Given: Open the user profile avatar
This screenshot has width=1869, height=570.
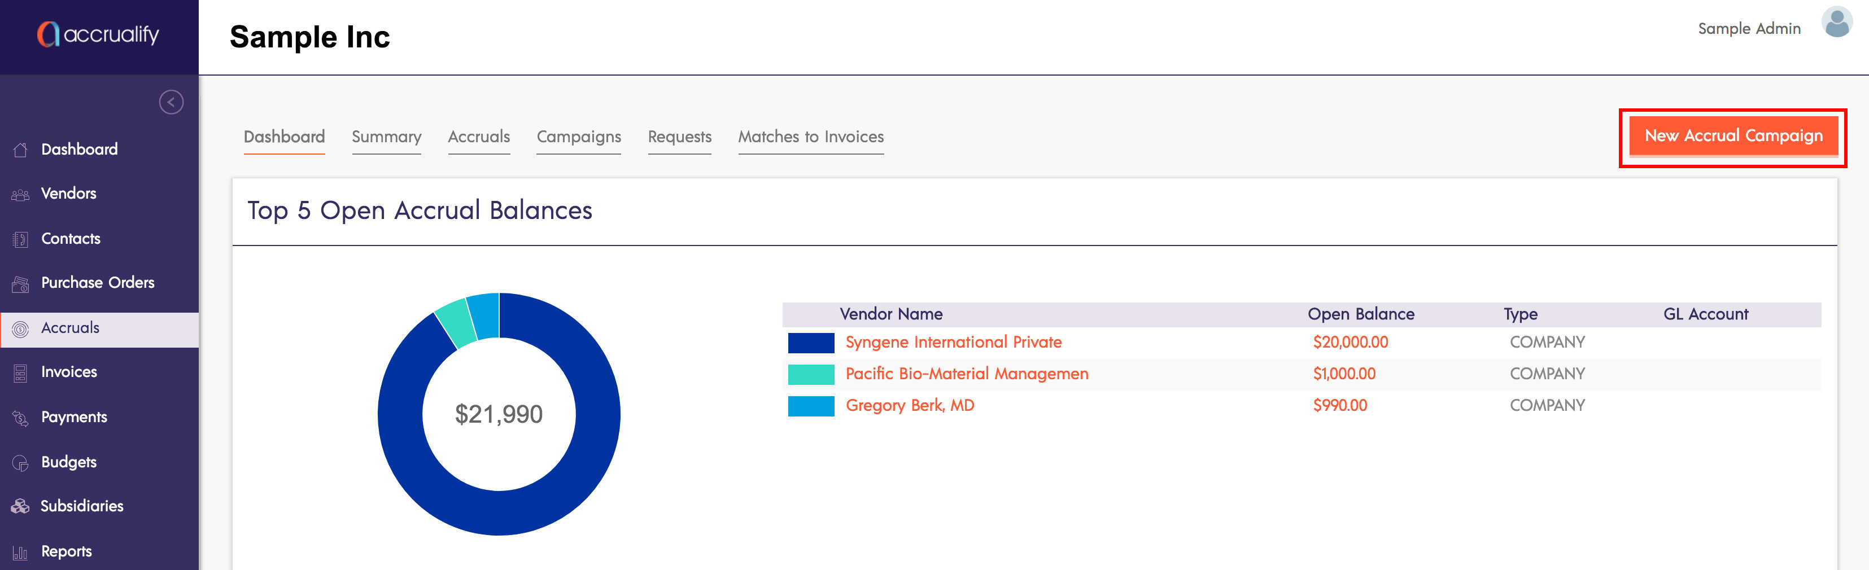Looking at the screenshot, I should pyautogui.click(x=1836, y=23).
